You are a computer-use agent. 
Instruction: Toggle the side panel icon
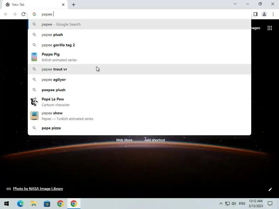pyautogui.click(x=256, y=14)
